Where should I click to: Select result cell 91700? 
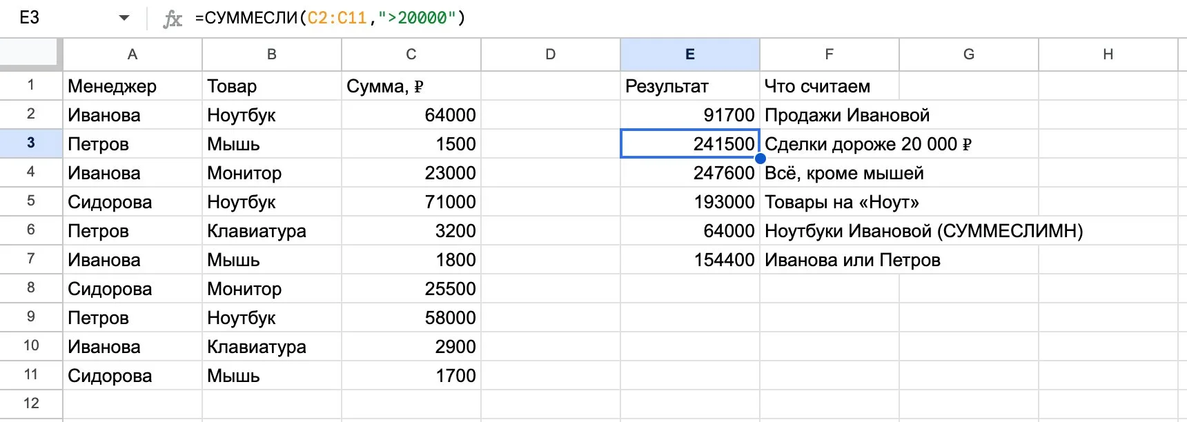690,115
